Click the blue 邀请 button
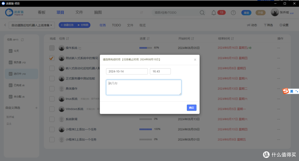Viewport: 299px width, 161px height. [246, 13]
